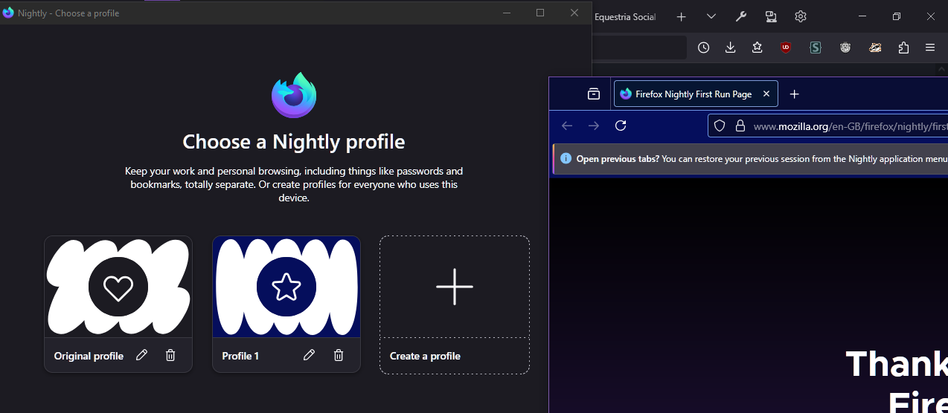The width and height of the screenshot is (948, 413).
Task: Click the tab overview icon in the Nightly window
Action: [x=593, y=94]
